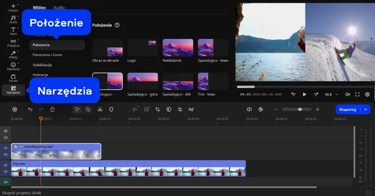Viewport: 375px width, 196px height.
Task: Open the preview settings gear
Action: coord(367,95)
